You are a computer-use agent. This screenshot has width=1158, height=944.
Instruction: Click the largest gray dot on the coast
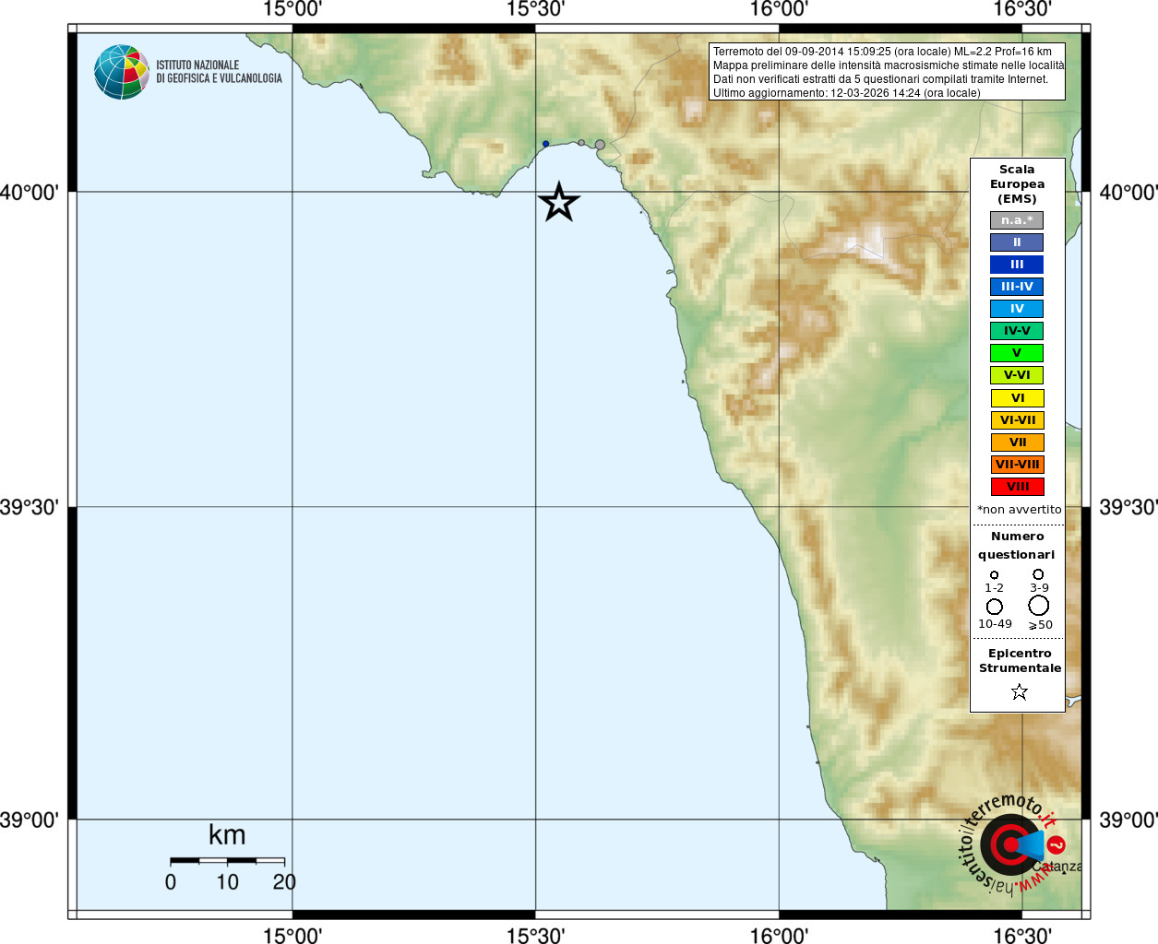600,145
